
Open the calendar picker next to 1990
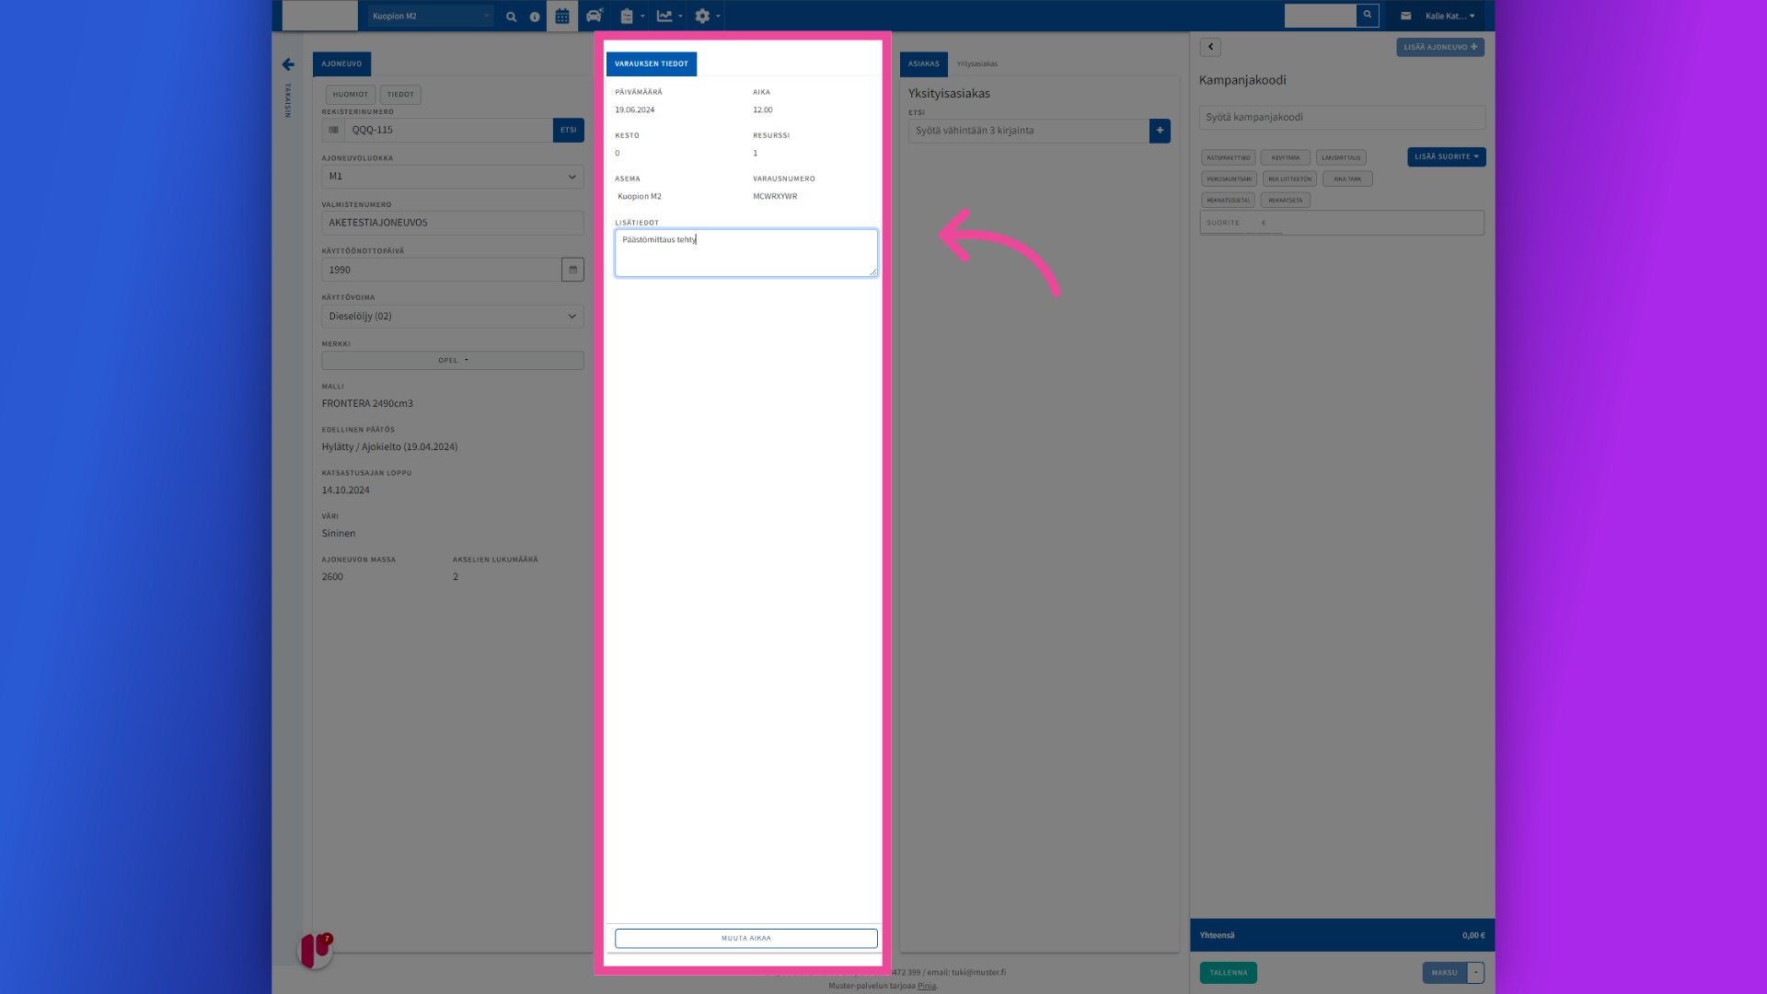(x=572, y=270)
